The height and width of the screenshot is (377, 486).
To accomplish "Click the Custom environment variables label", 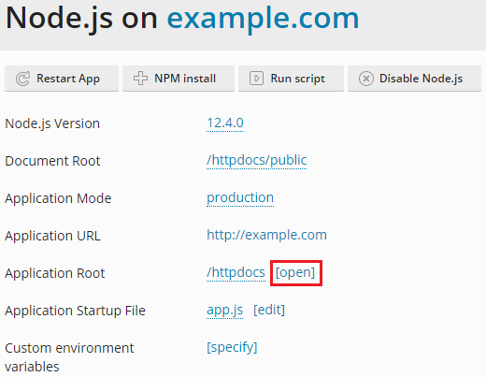I will coord(69,357).
